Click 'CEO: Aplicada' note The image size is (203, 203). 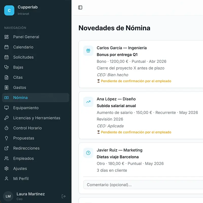pos(110,126)
